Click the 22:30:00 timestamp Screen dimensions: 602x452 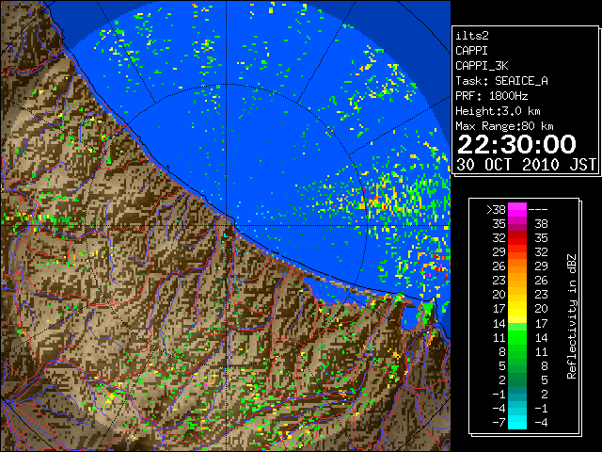pos(516,144)
